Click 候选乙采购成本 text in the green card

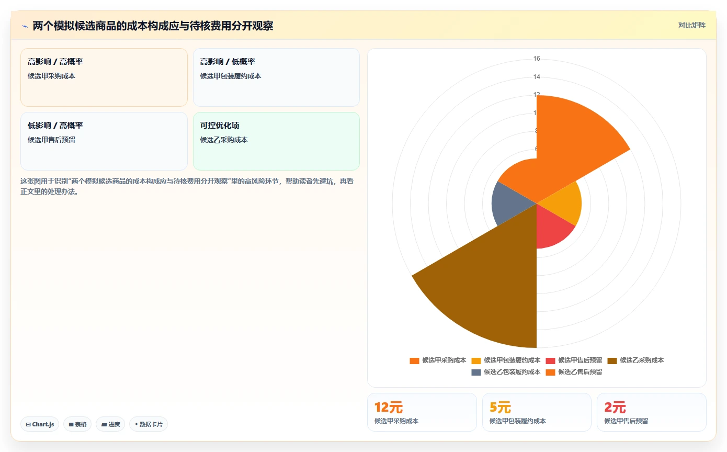coord(224,140)
